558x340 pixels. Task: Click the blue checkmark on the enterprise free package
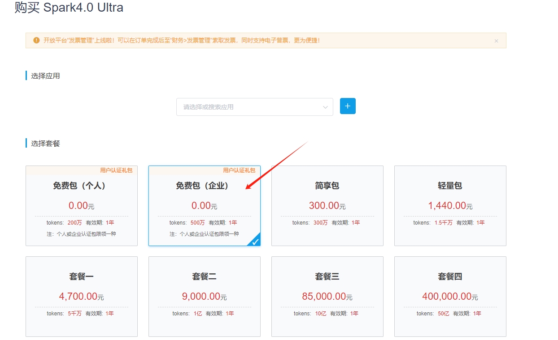coord(255,242)
